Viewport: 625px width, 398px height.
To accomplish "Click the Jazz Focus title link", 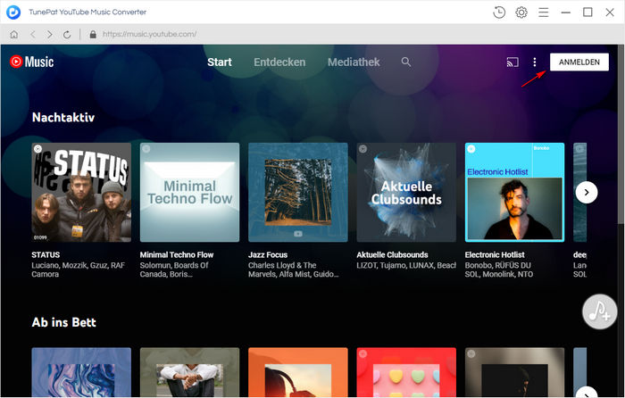I will [268, 254].
